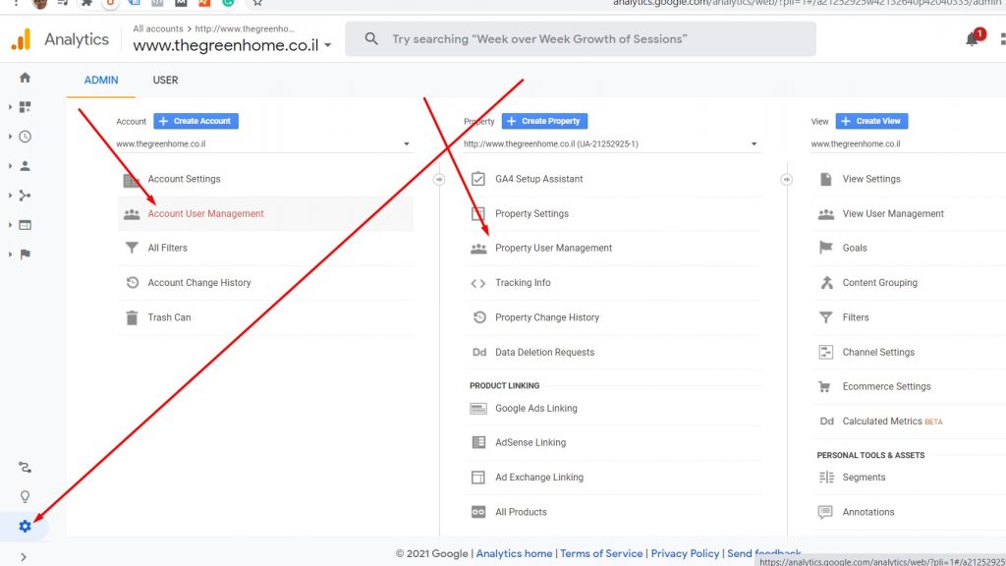Click the arrow button between Account and Property columns
1006x566 pixels.
pyautogui.click(x=439, y=180)
